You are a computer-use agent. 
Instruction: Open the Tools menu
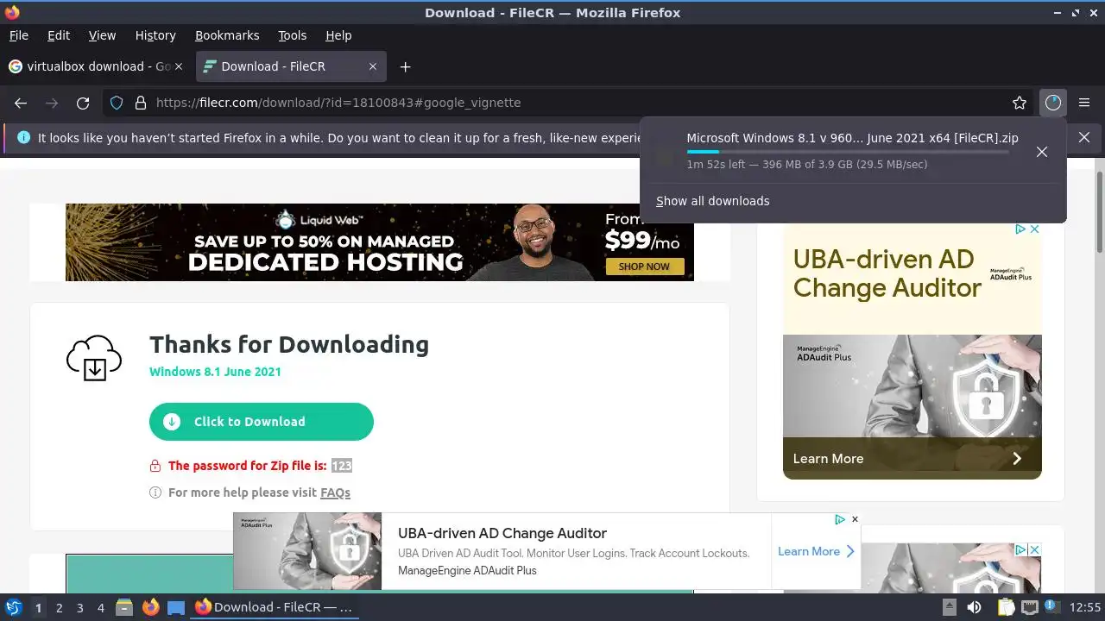pos(293,35)
